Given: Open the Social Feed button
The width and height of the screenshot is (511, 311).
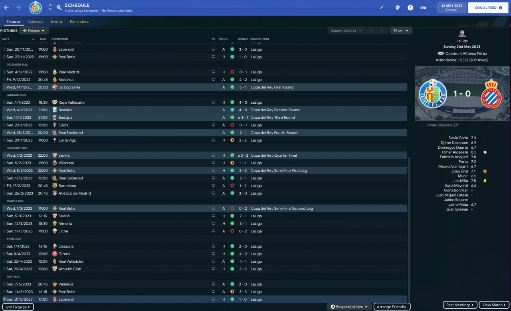Looking at the screenshot, I should 489,8.
